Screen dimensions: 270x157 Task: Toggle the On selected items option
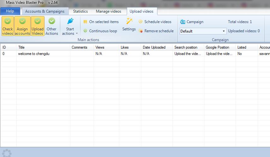tap(101, 22)
